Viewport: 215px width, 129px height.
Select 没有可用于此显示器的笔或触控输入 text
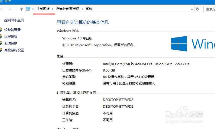[129, 83]
